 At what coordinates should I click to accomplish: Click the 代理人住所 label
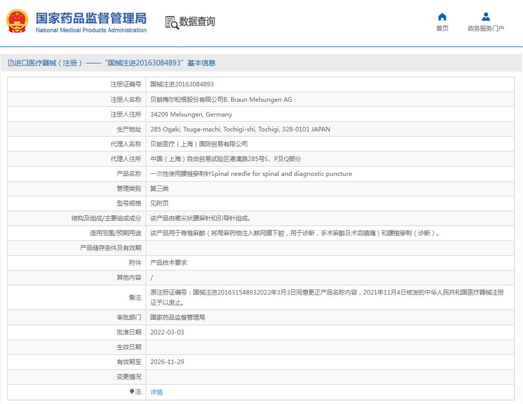126,159
